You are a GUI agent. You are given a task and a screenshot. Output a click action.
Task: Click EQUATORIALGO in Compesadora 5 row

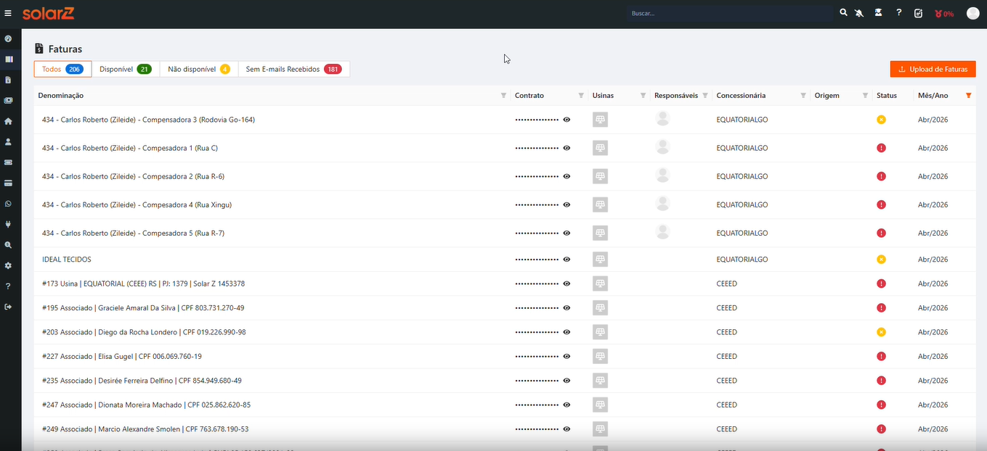pos(742,233)
